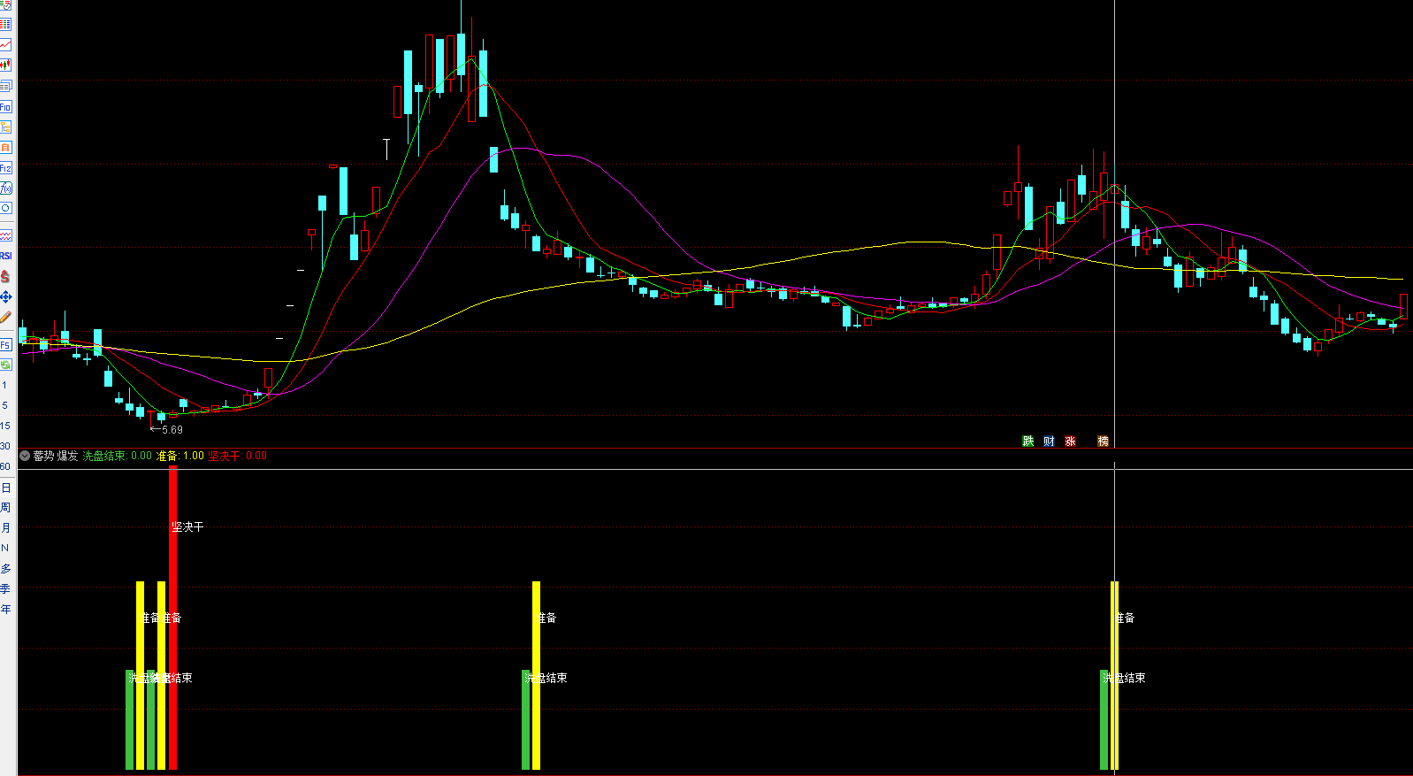Click the 财 marker badge
The image size is (1413, 776).
1049,441
